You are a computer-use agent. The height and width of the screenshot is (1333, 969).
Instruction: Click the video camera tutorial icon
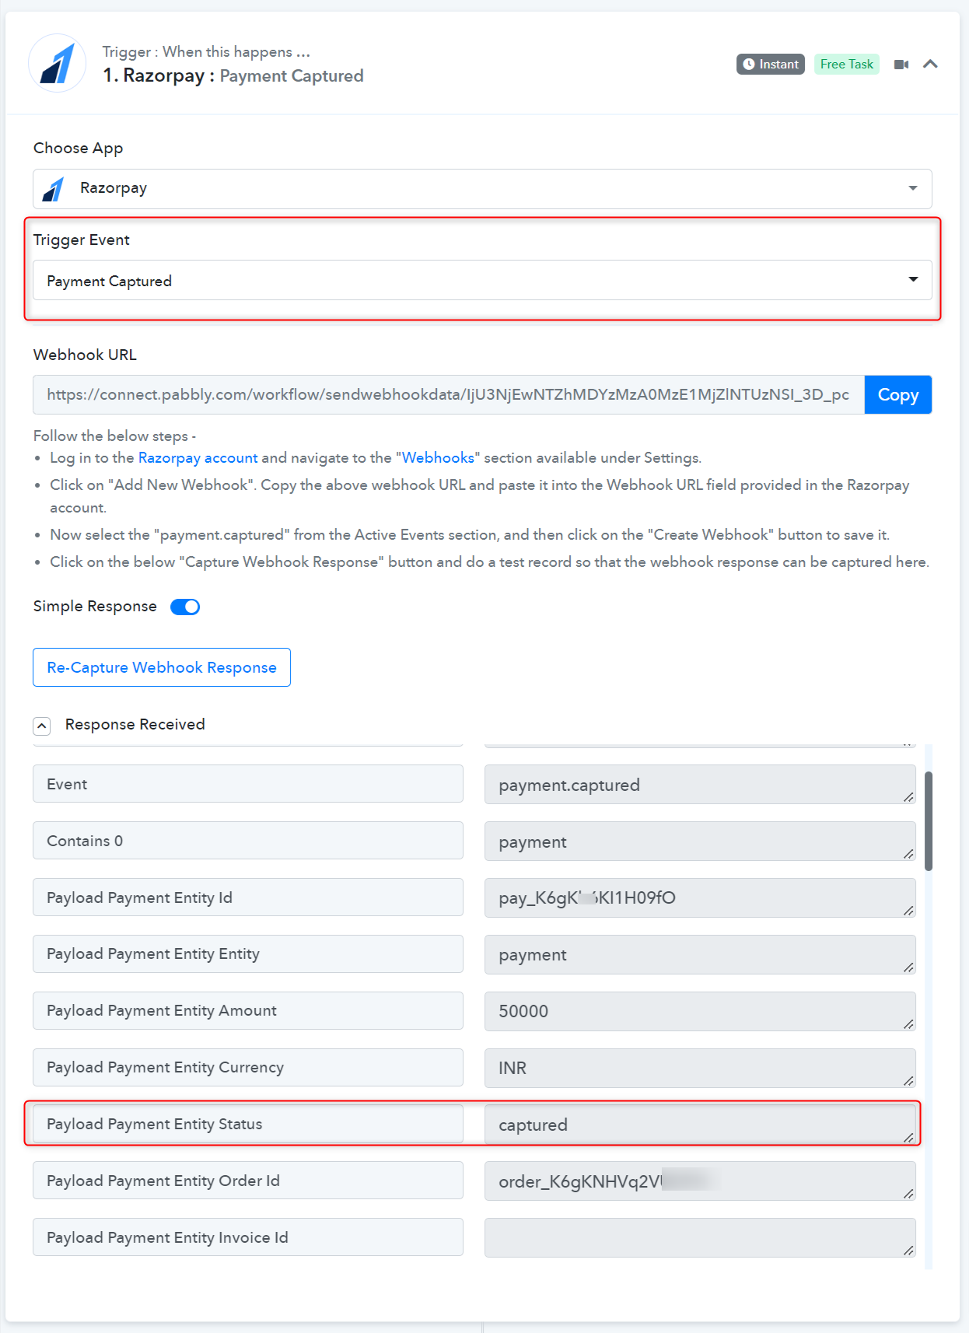(x=901, y=65)
